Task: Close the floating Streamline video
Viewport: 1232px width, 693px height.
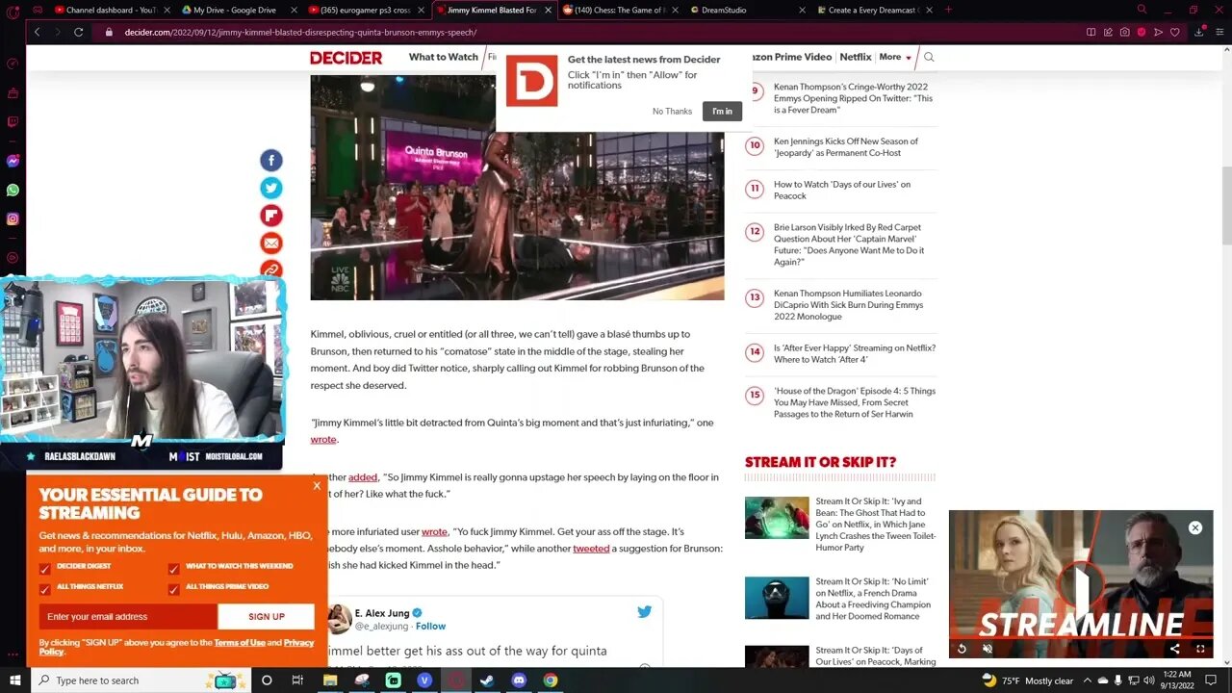Action: 1194,527
